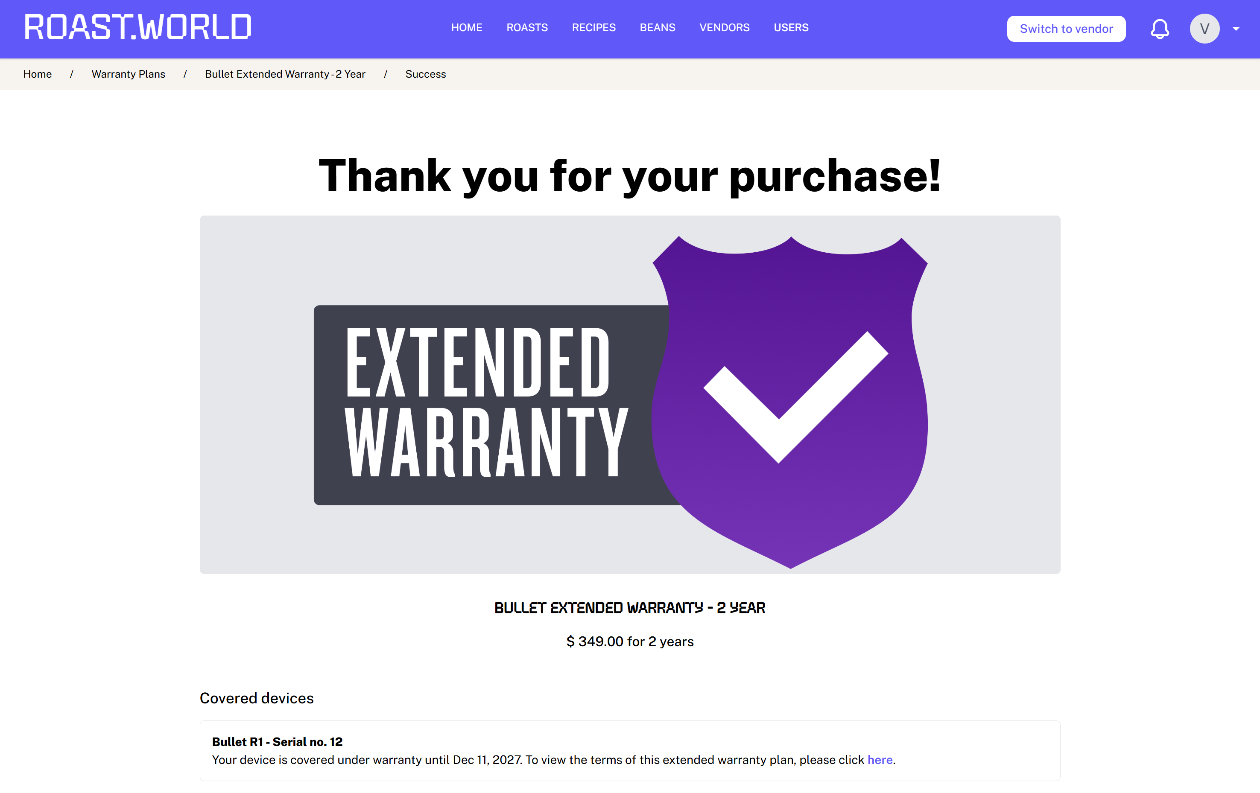
Task: Open the Beans section
Action: (x=657, y=28)
